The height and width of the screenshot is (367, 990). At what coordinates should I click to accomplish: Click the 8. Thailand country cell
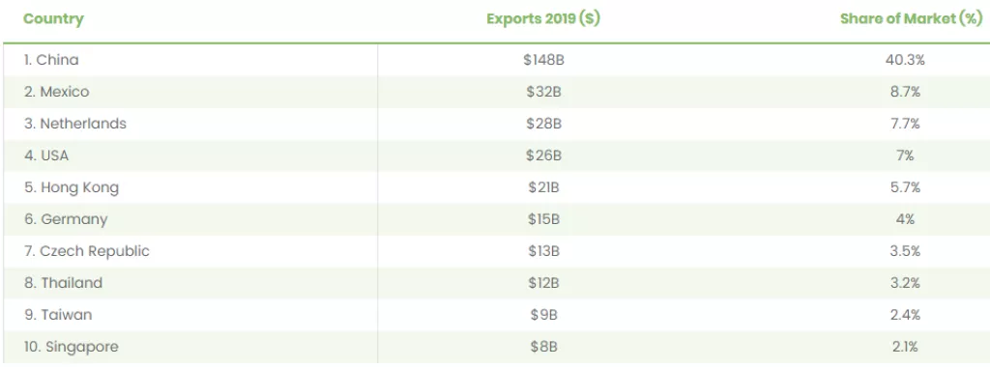point(63,283)
